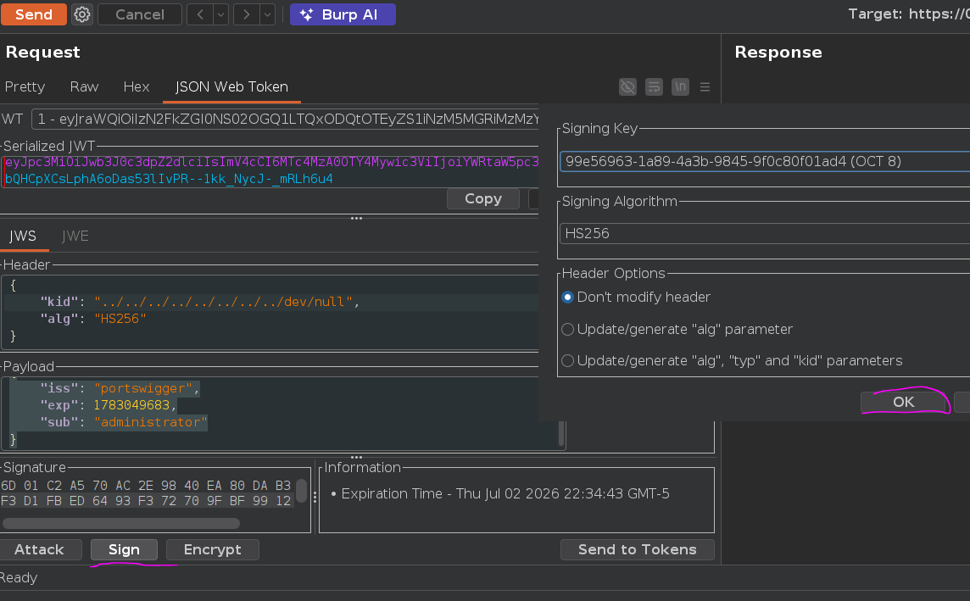Screen dimensions: 970x601
Task: Click the "iss": "portswigger" payload line
Action: point(120,388)
